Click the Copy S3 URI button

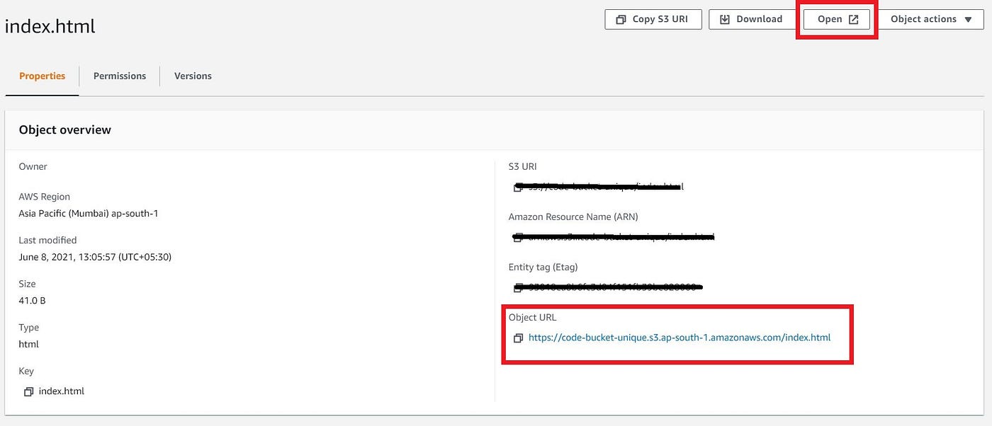tap(653, 19)
